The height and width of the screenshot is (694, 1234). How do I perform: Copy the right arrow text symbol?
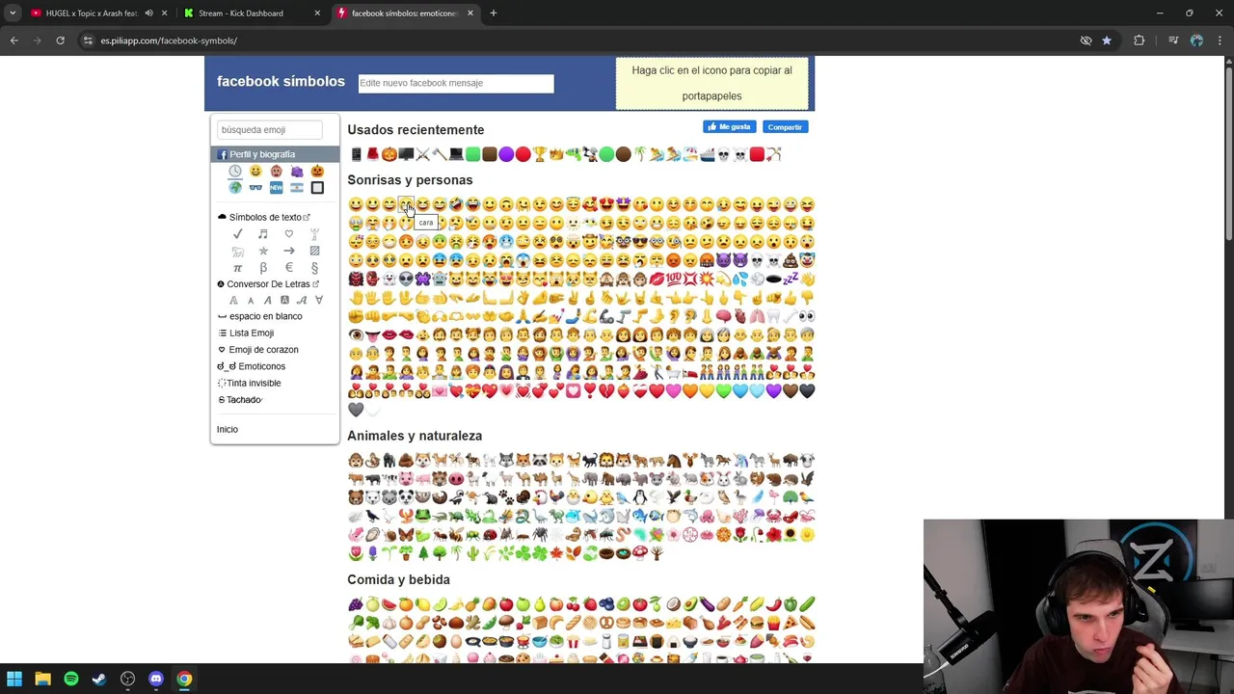pos(288,251)
